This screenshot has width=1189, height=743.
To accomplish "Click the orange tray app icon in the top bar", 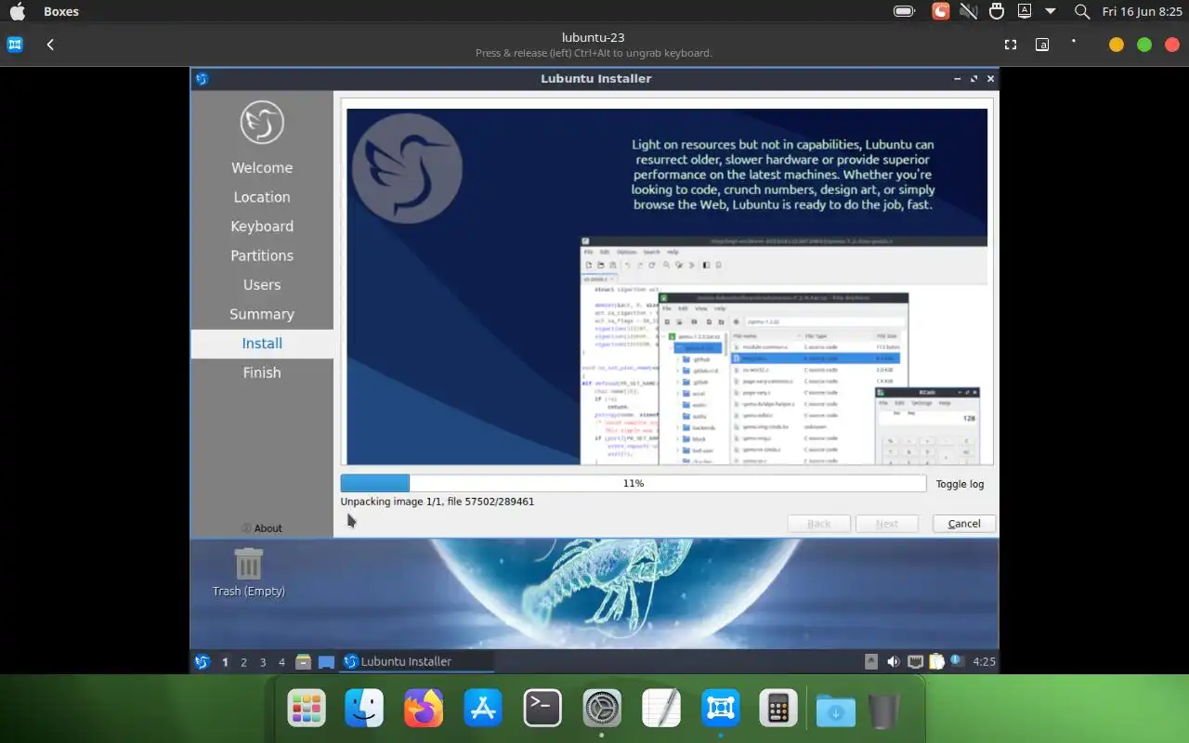I will 941,11.
